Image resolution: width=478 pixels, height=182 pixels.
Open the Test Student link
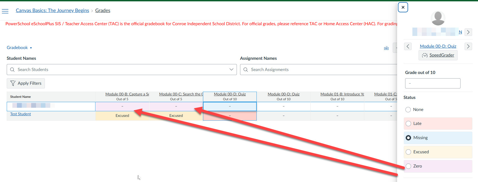(20, 114)
